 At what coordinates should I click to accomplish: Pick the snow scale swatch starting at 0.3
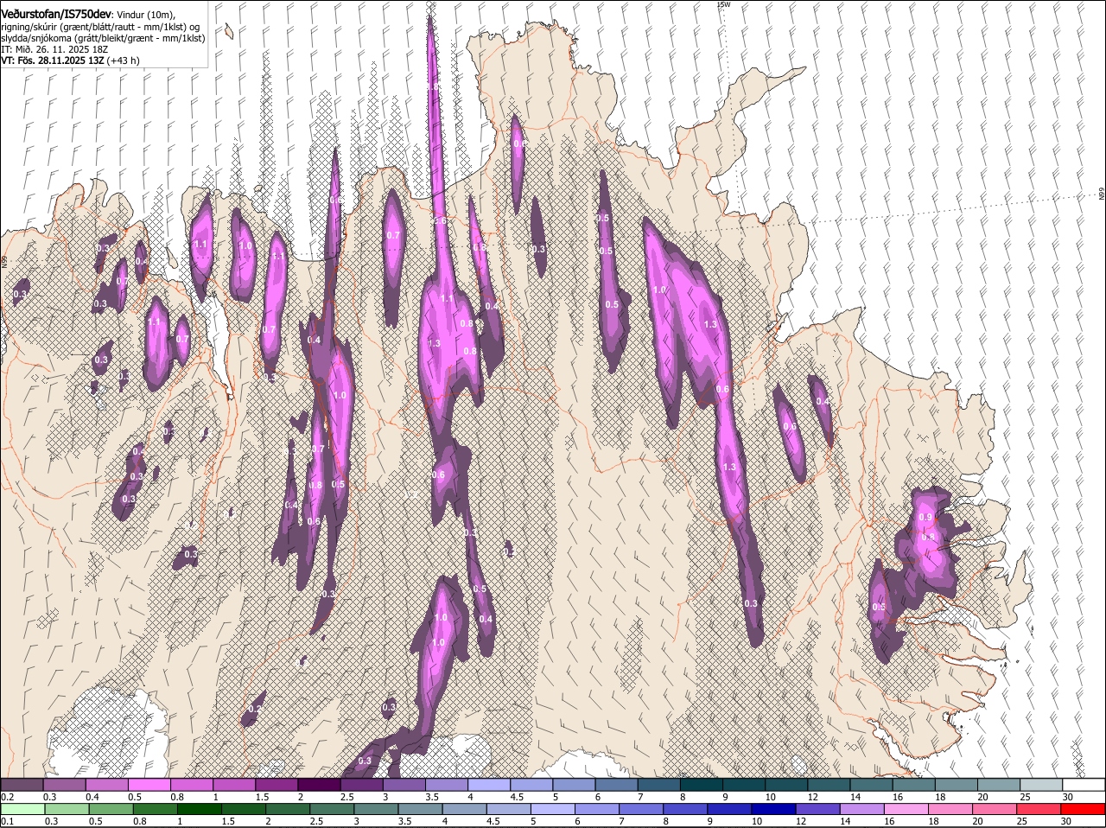[x=64, y=785]
